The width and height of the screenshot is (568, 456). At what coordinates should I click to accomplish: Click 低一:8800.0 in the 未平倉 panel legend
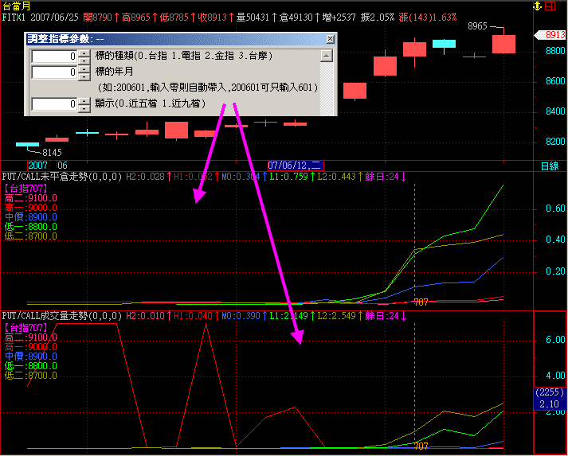[31, 227]
